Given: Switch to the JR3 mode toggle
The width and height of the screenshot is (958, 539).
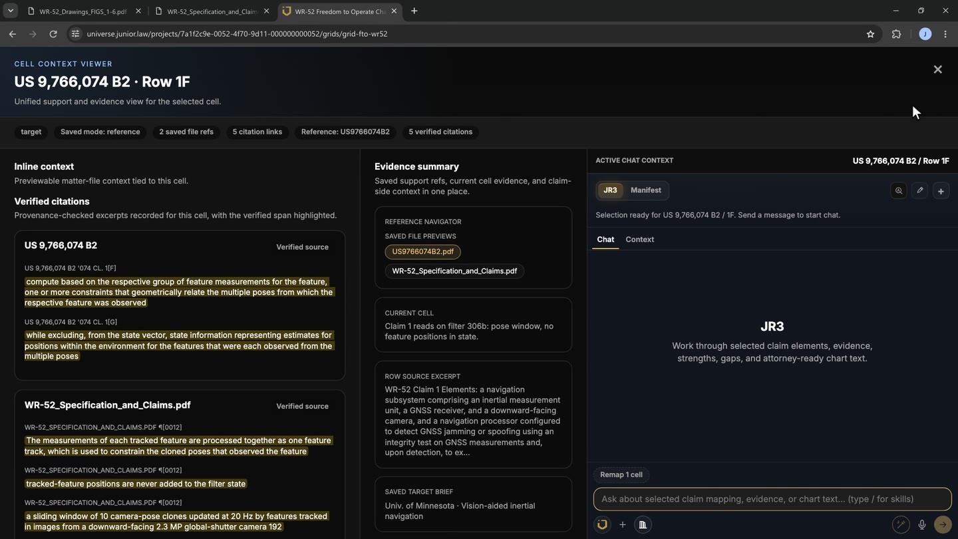Looking at the screenshot, I should [610, 190].
